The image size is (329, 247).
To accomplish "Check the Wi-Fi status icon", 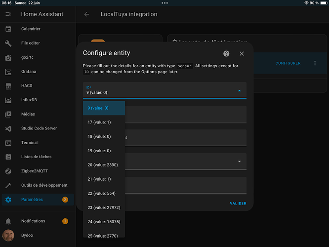I will click(307, 3).
